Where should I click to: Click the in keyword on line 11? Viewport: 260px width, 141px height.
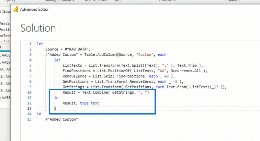[x=56, y=98]
